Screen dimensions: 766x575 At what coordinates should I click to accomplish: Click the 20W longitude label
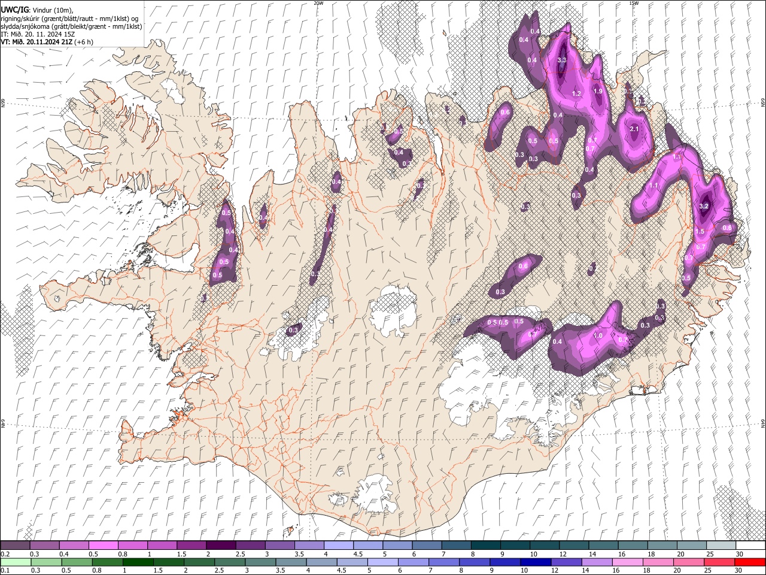pyautogui.click(x=318, y=3)
